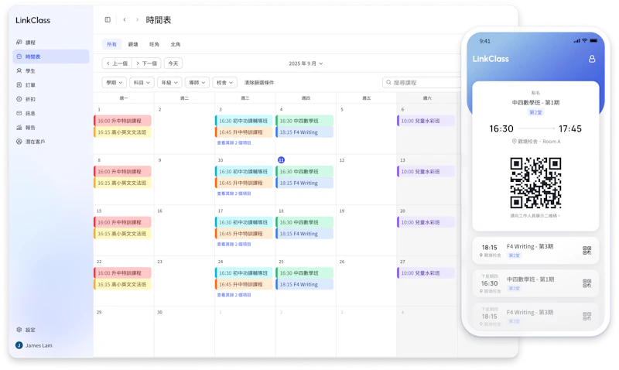Click the back chevron in the header

tap(125, 20)
